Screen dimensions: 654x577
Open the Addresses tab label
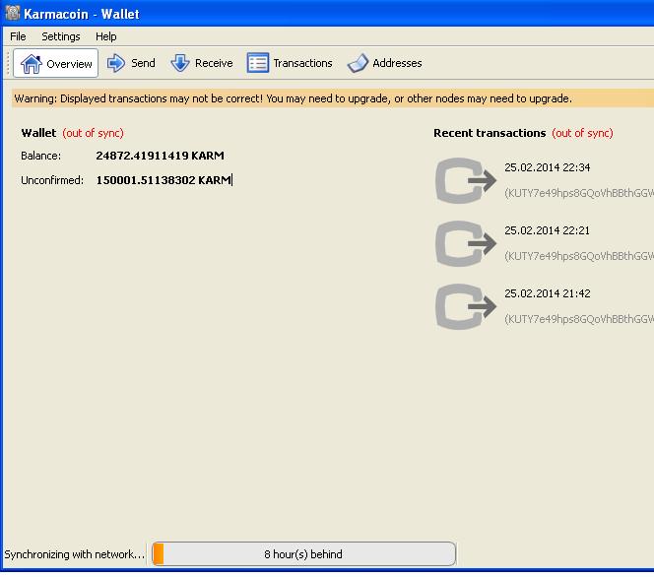(x=397, y=63)
